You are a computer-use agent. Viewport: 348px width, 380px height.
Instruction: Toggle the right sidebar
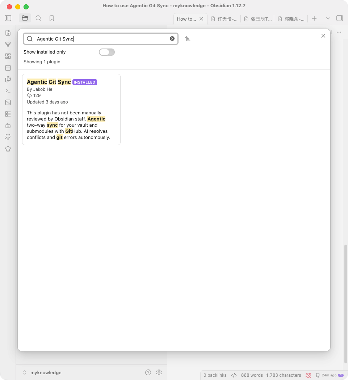tap(340, 18)
